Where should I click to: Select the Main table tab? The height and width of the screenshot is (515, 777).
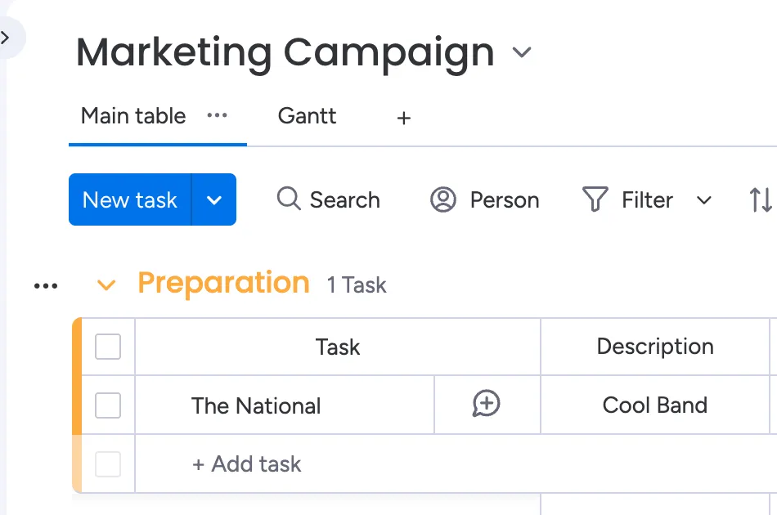133,116
